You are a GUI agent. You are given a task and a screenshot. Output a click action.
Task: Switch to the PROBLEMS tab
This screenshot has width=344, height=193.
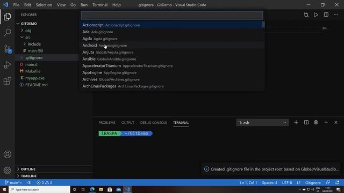[107, 123]
